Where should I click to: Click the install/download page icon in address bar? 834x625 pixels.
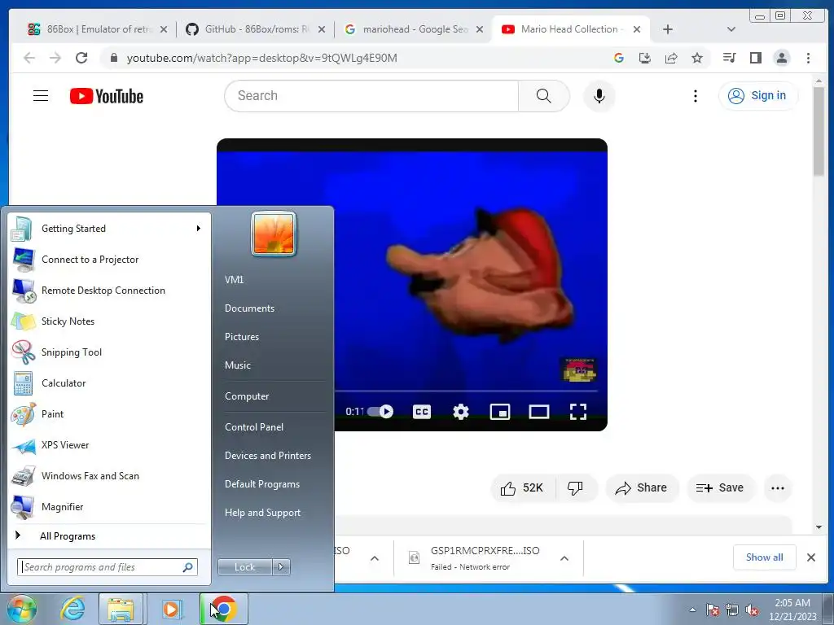tap(645, 58)
